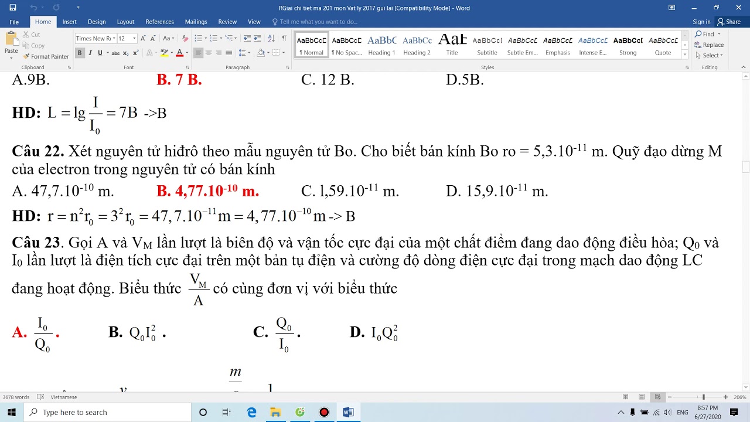Apply strikethrough (abc) formatting
Image resolution: width=750 pixels, height=422 pixels.
pos(115,53)
